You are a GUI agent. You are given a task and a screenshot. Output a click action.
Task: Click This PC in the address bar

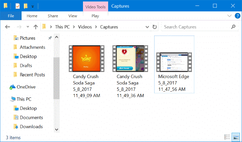tap(62, 27)
